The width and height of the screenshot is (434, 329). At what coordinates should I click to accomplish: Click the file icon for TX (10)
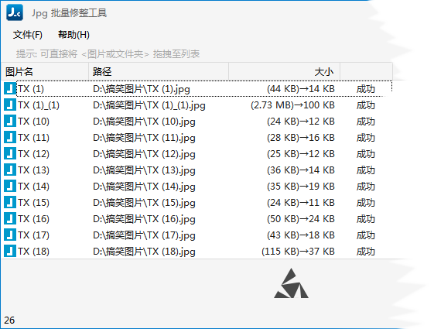click(10, 122)
